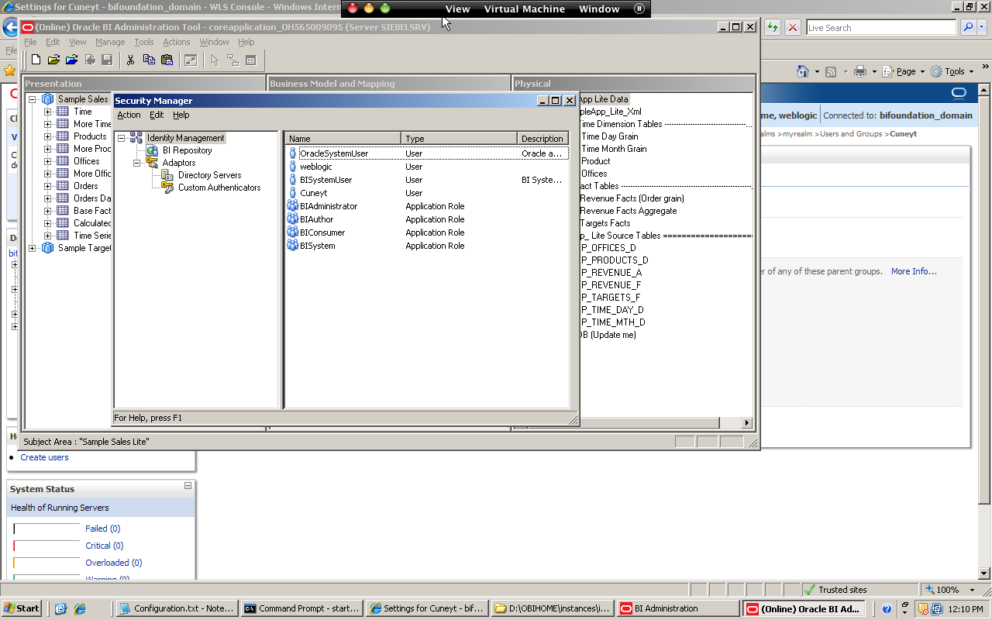The height and width of the screenshot is (620, 992).
Task: Click the Live Search magnifier icon
Action: click(968, 27)
